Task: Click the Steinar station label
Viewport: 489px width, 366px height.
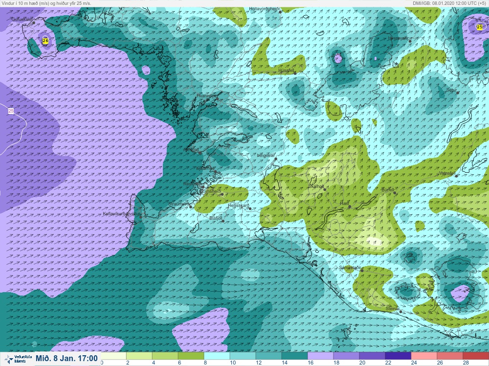Action: pos(392,309)
